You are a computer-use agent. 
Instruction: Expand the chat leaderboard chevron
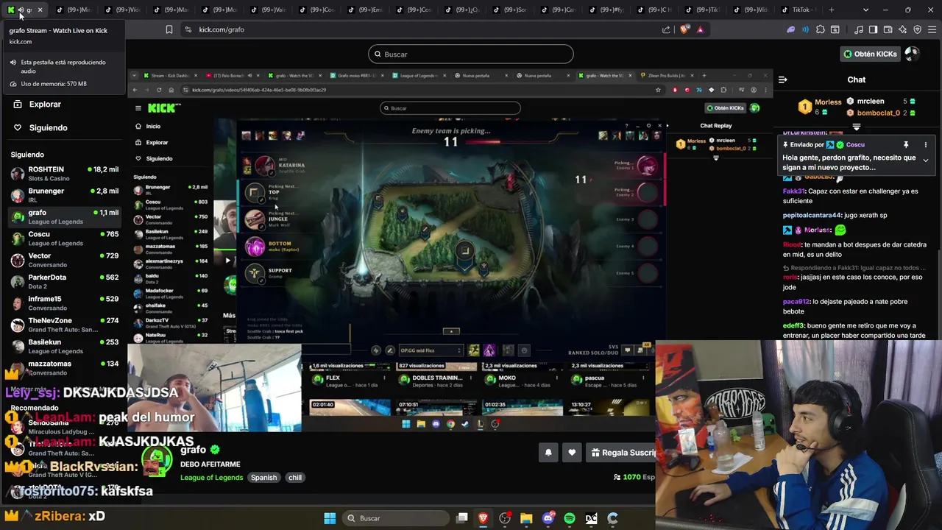856,127
